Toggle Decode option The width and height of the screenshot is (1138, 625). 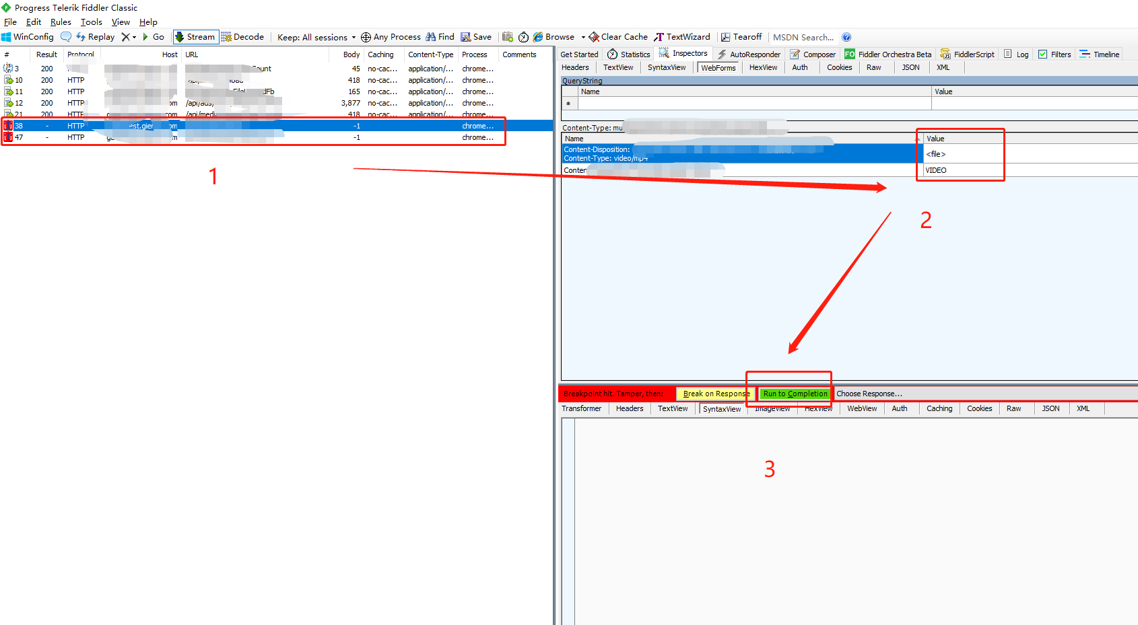(242, 37)
